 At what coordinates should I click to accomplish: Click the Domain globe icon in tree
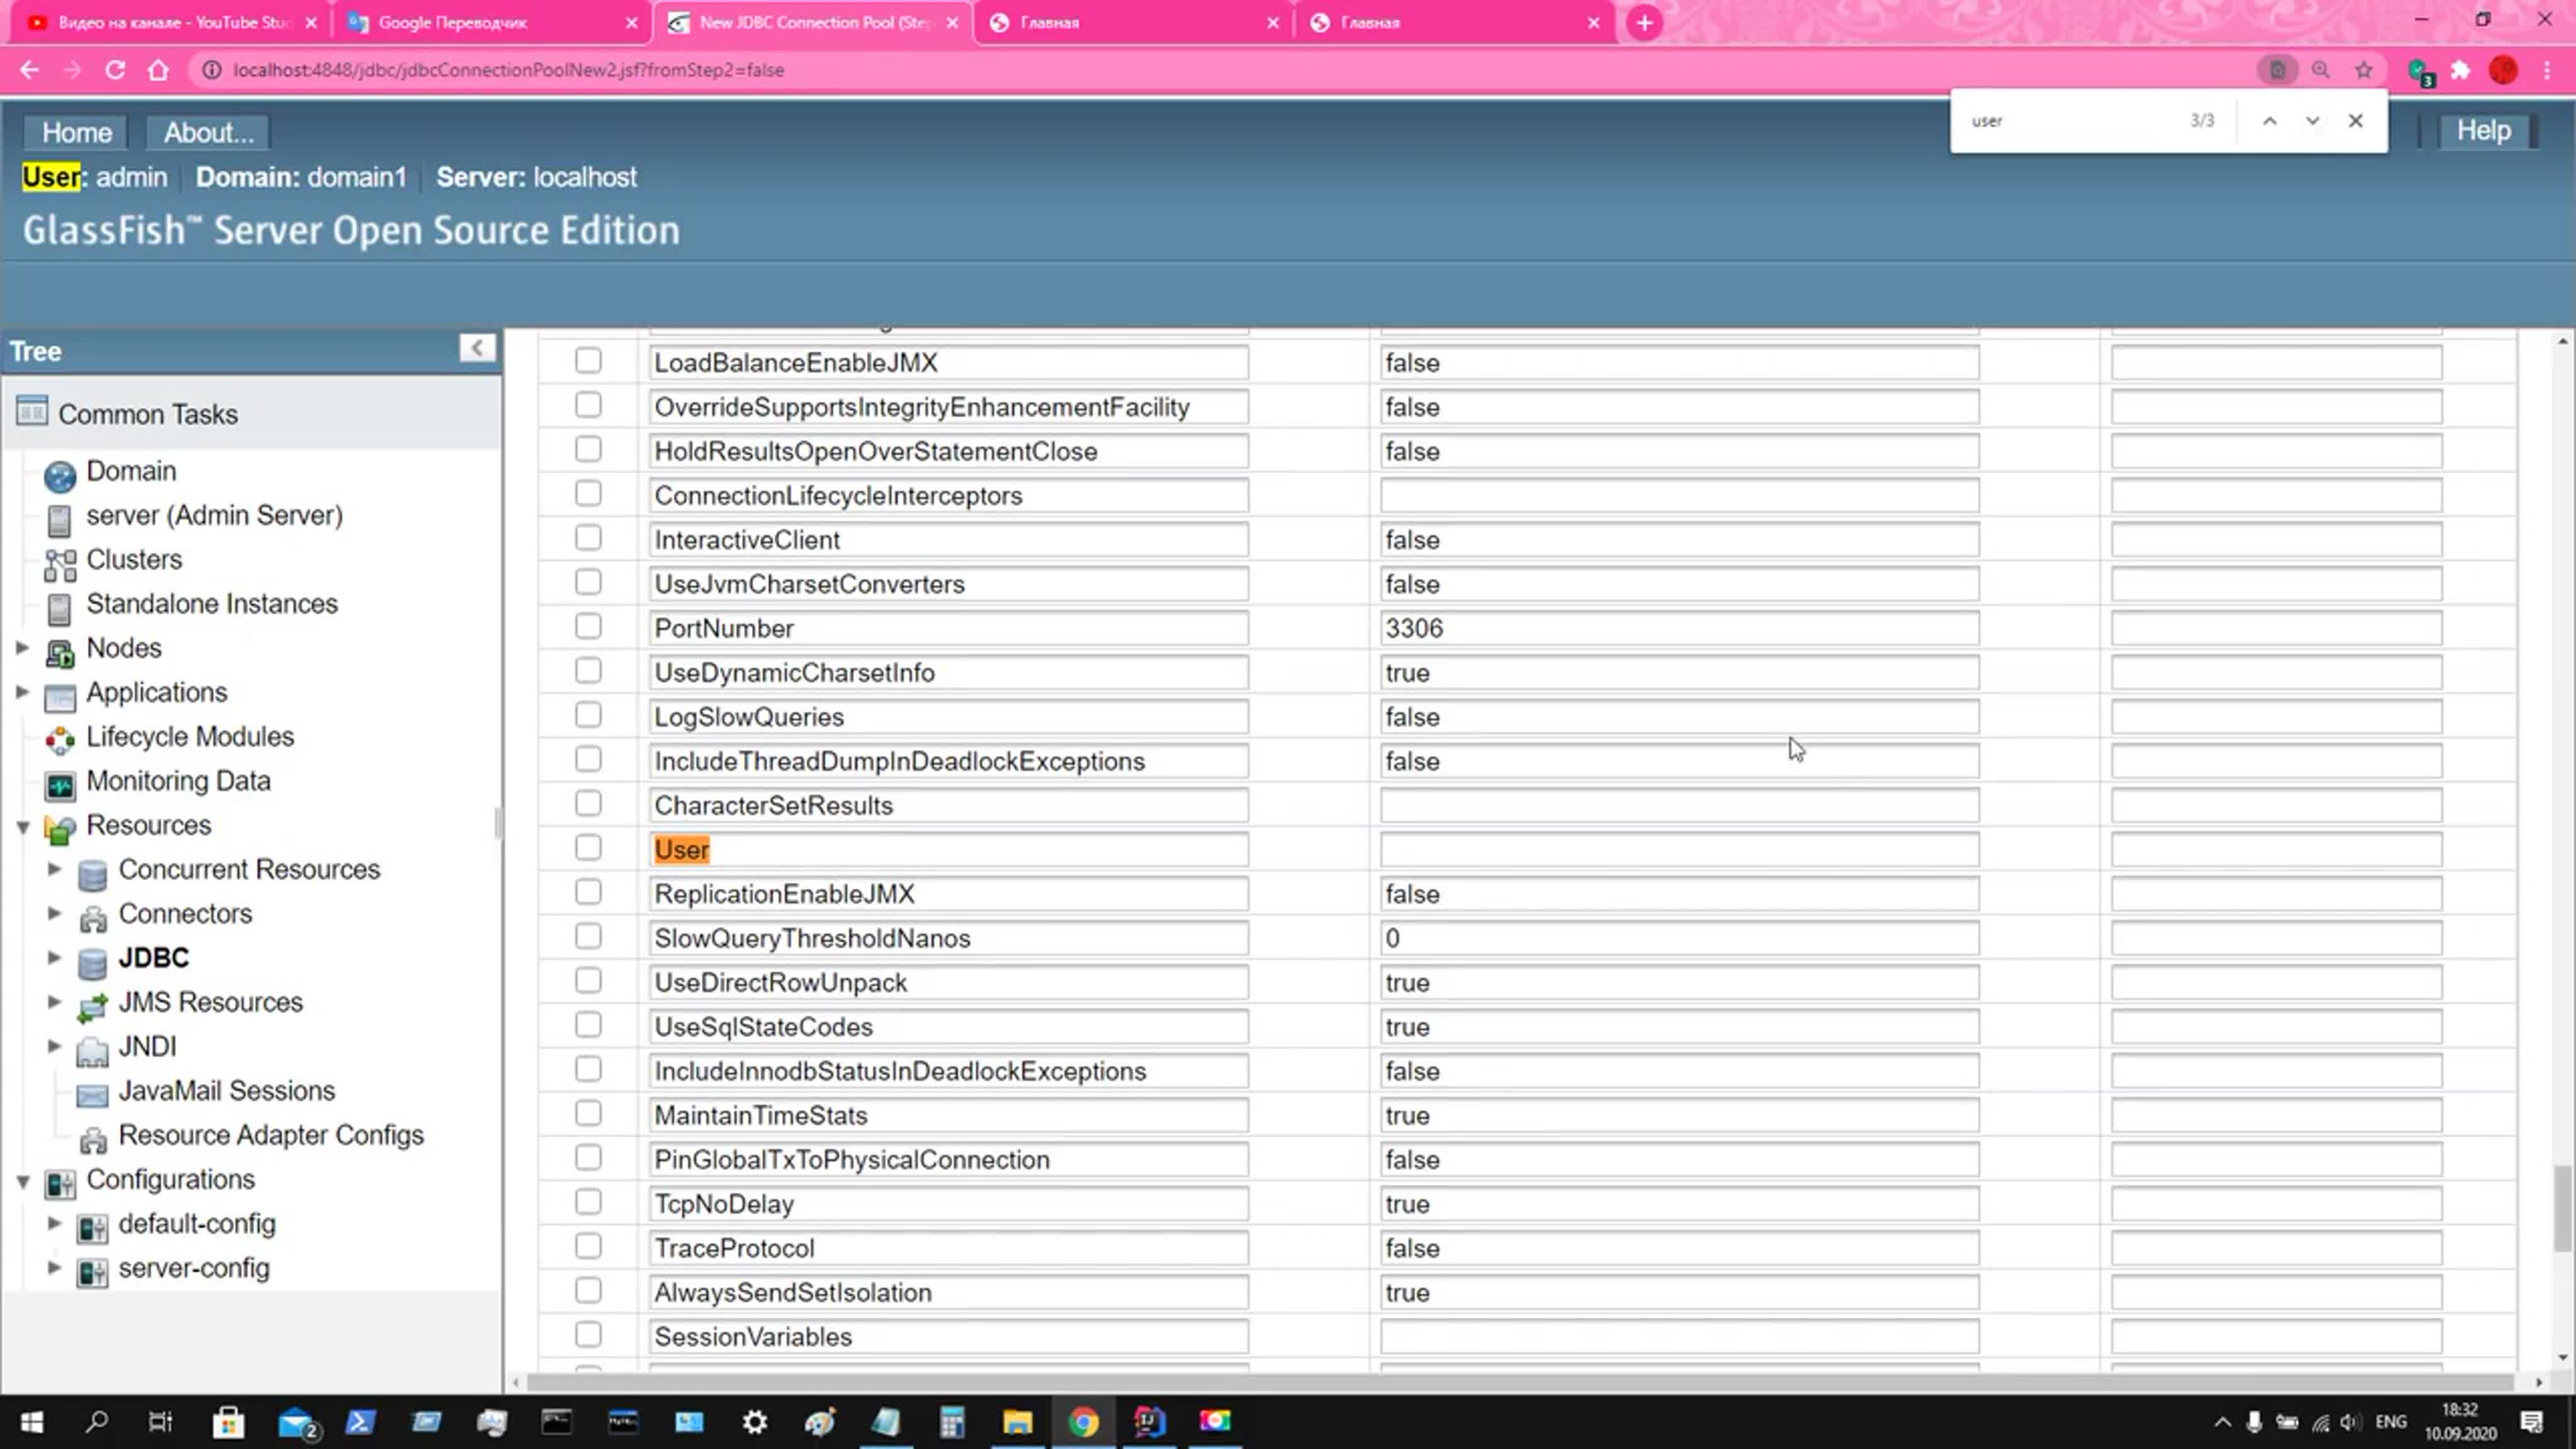[60, 476]
